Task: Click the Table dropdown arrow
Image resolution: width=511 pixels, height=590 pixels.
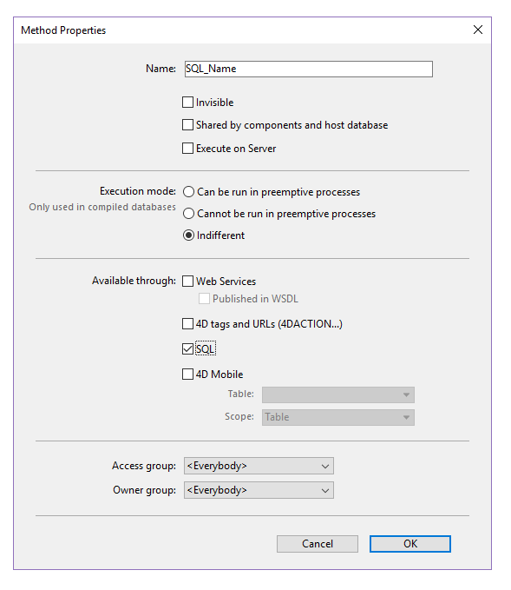Action: (406, 394)
